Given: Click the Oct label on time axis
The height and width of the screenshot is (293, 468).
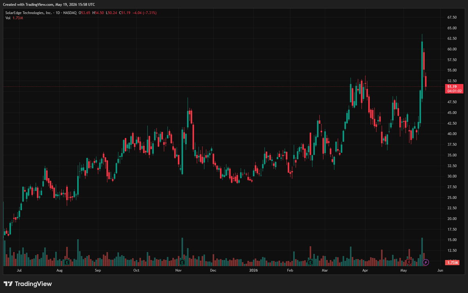Looking at the screenshot, I should 136,270.
